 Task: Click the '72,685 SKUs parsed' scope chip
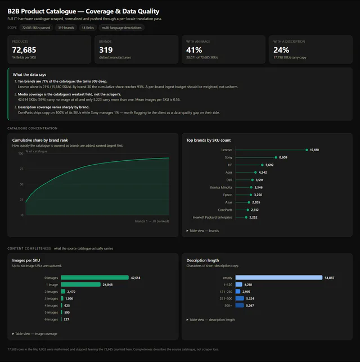point(36,28)
